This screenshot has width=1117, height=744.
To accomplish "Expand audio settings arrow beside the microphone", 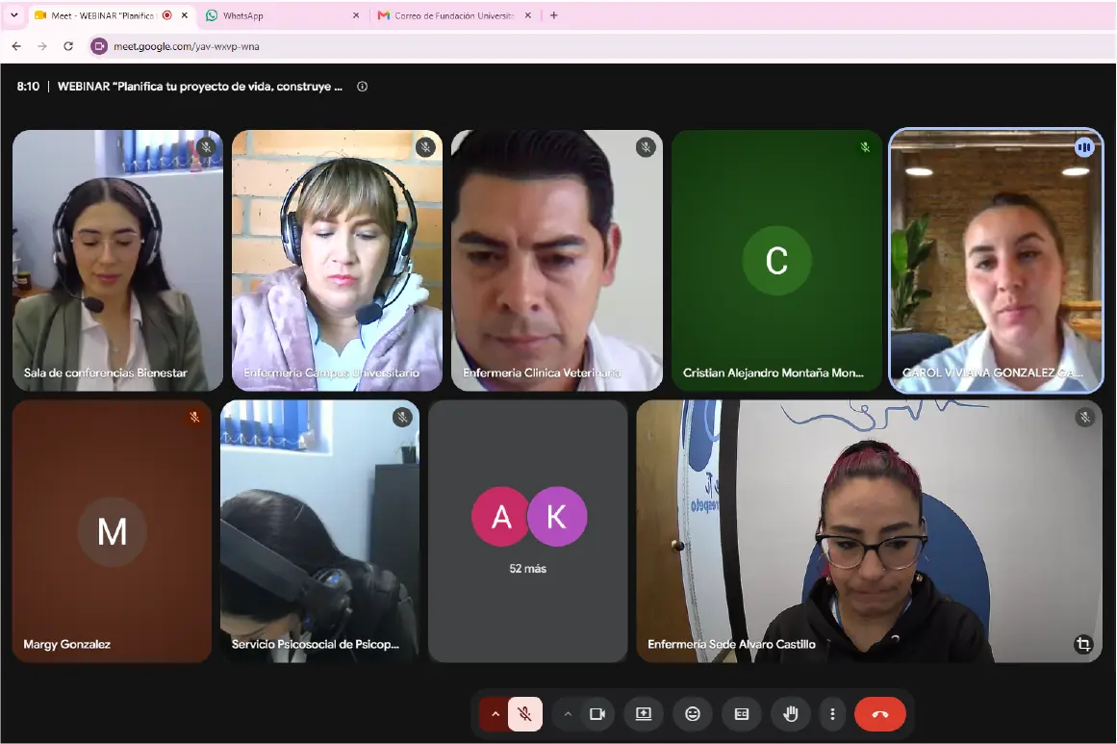I will pyautogui.click(x=495, y=714).
